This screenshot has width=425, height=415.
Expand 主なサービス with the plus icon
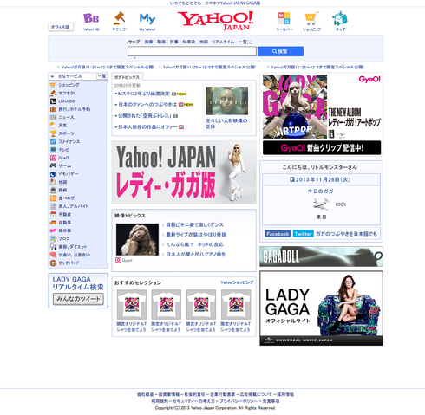(x=52, y=76)
